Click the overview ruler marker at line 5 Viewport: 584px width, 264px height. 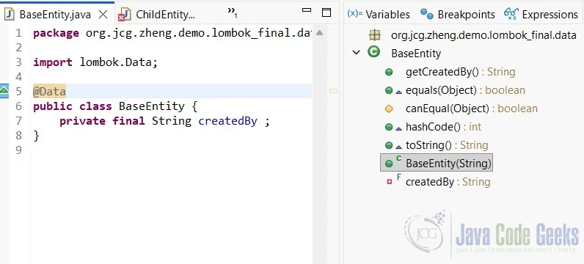pos(333,91)
